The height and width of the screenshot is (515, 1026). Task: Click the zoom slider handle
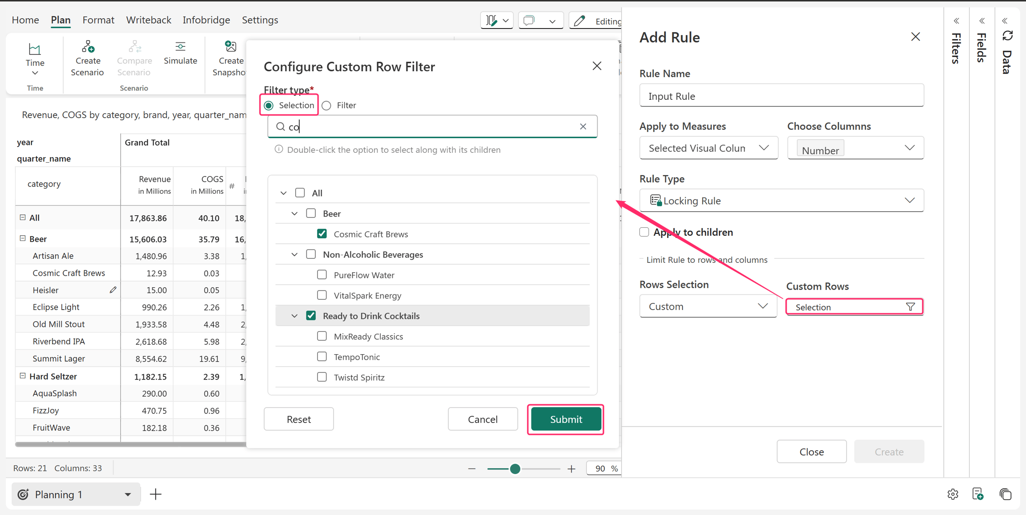pos(515,469)
